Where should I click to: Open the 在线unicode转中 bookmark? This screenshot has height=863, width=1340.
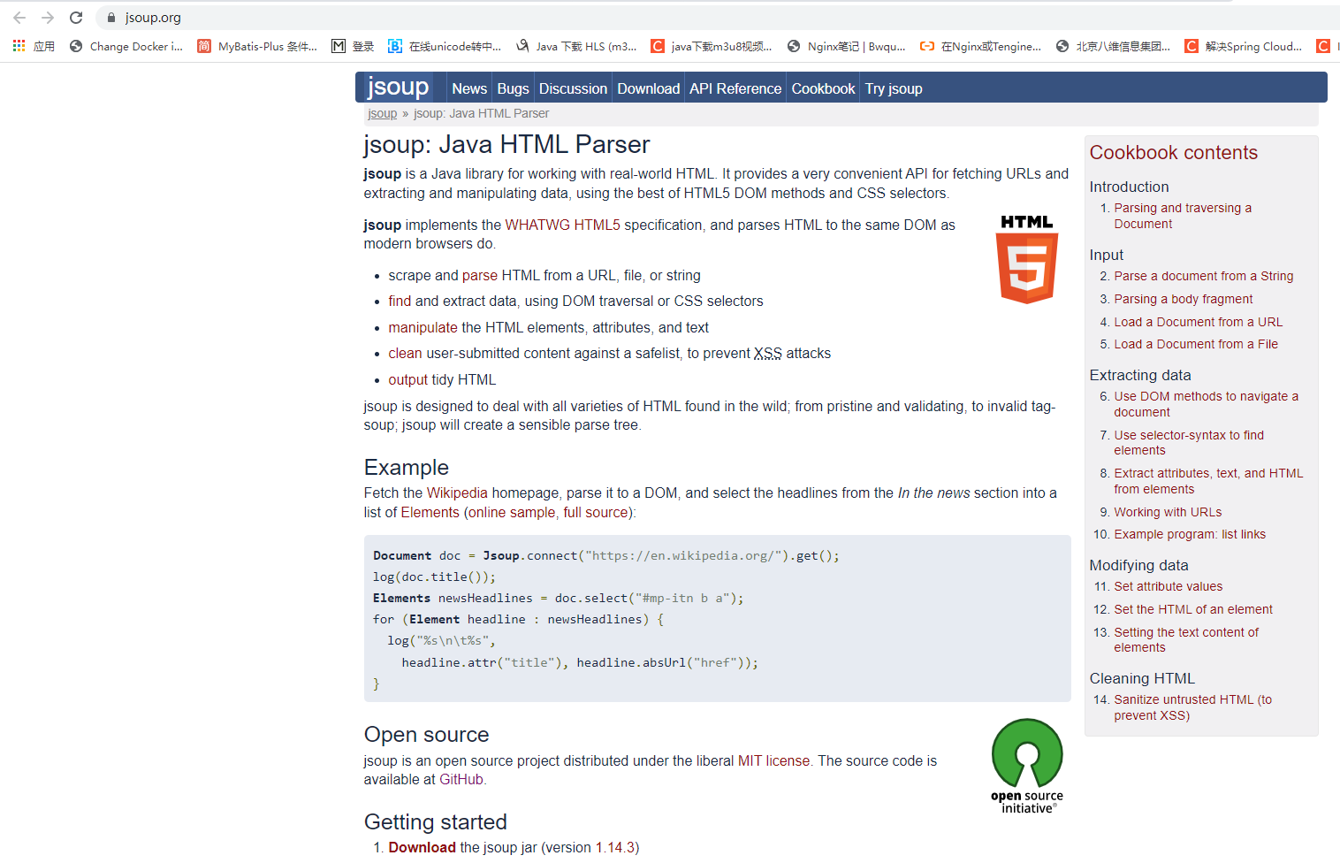(445, 46)
